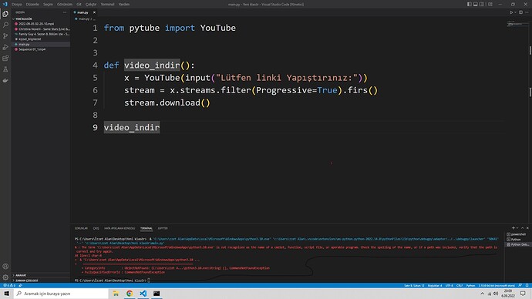This screenshot has height=299, width=532.
Task: Open the Explorer panel's ellipsis menu
Action: coord(65,12)
